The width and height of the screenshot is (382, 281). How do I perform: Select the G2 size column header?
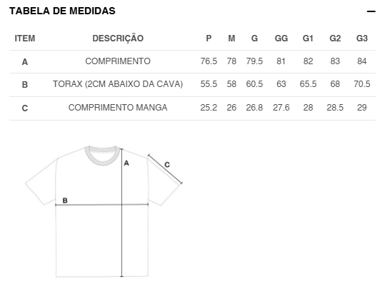point(335,39)
